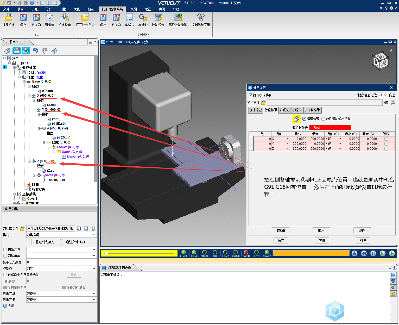This screenshot has width=399, height=325.
Task: Click the redo arrow in project tree toolbar
Action: [45, 51]
